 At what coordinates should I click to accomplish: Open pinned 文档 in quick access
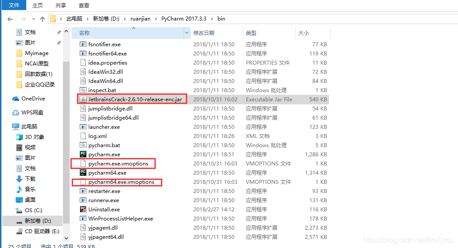pyautogui.click(x=30, y=32)
